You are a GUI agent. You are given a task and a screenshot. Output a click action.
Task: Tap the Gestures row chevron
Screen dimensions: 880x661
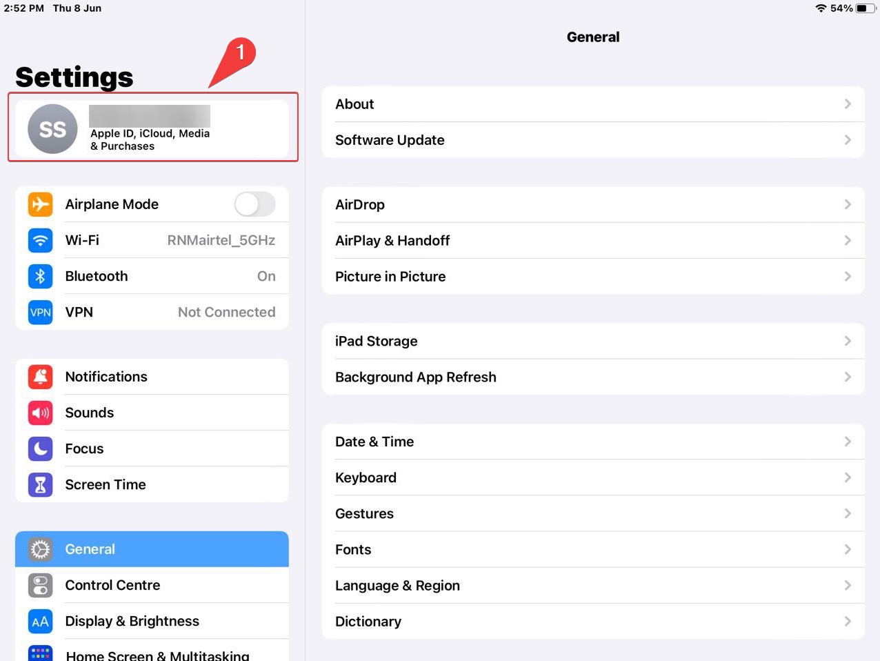848,514
